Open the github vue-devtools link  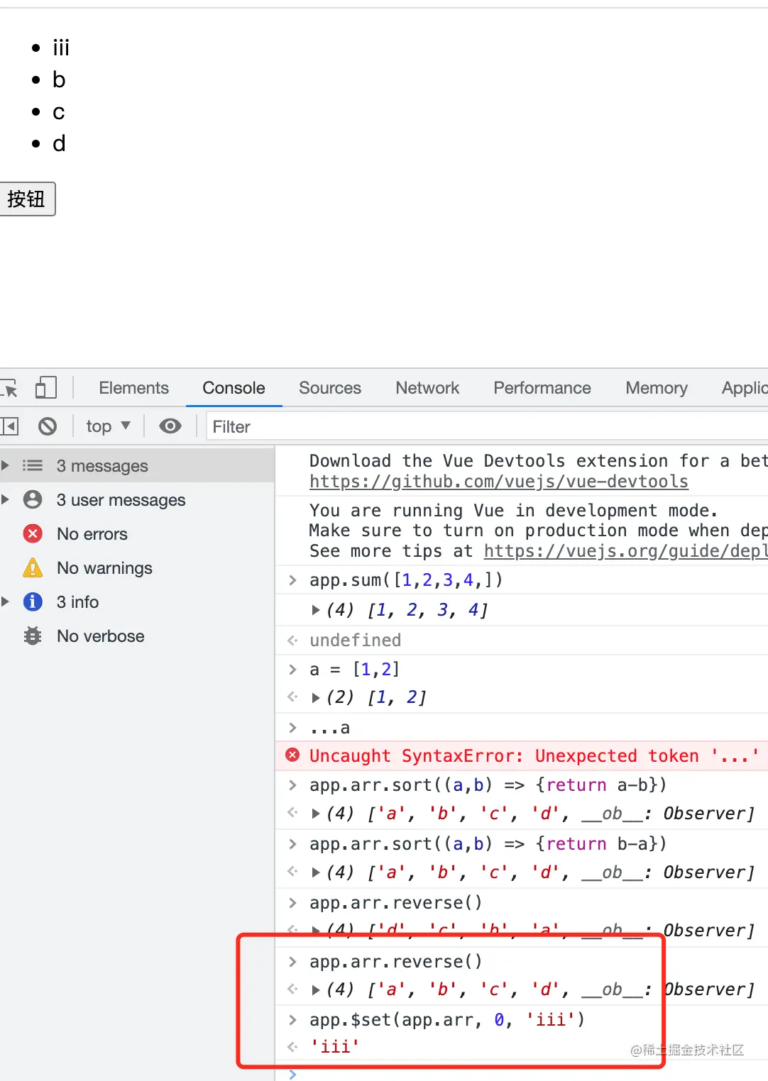(x=499, y=482)
